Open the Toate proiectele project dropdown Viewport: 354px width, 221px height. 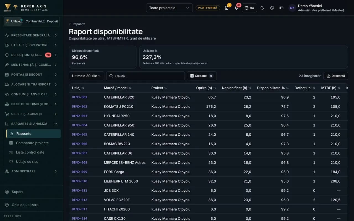[x=169, y=8]
